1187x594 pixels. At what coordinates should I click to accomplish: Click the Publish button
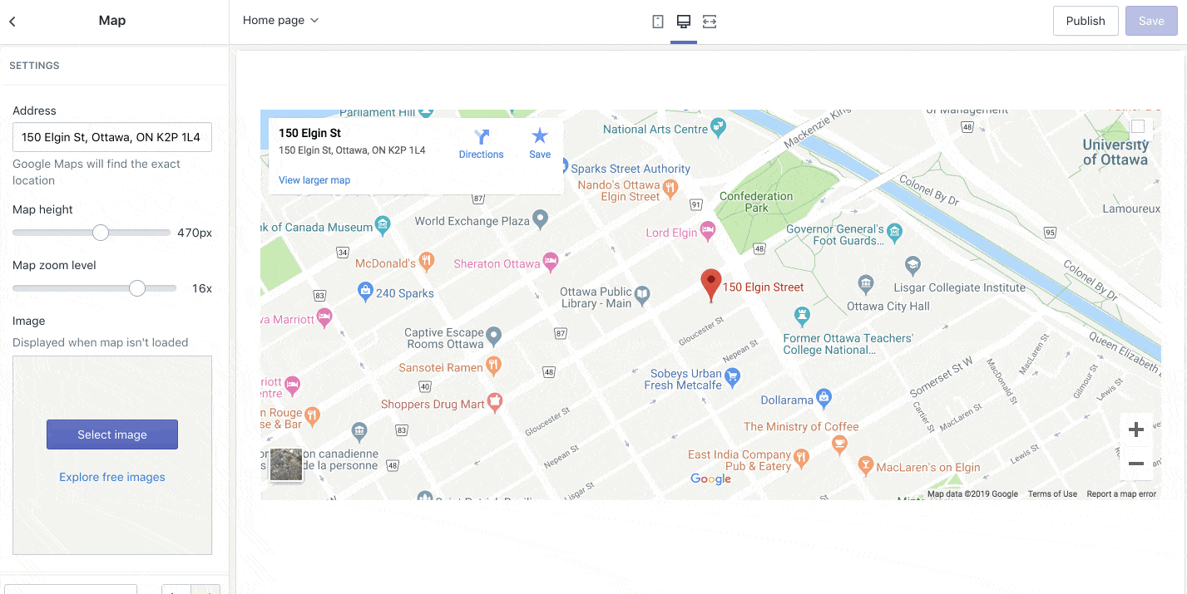1086,21
